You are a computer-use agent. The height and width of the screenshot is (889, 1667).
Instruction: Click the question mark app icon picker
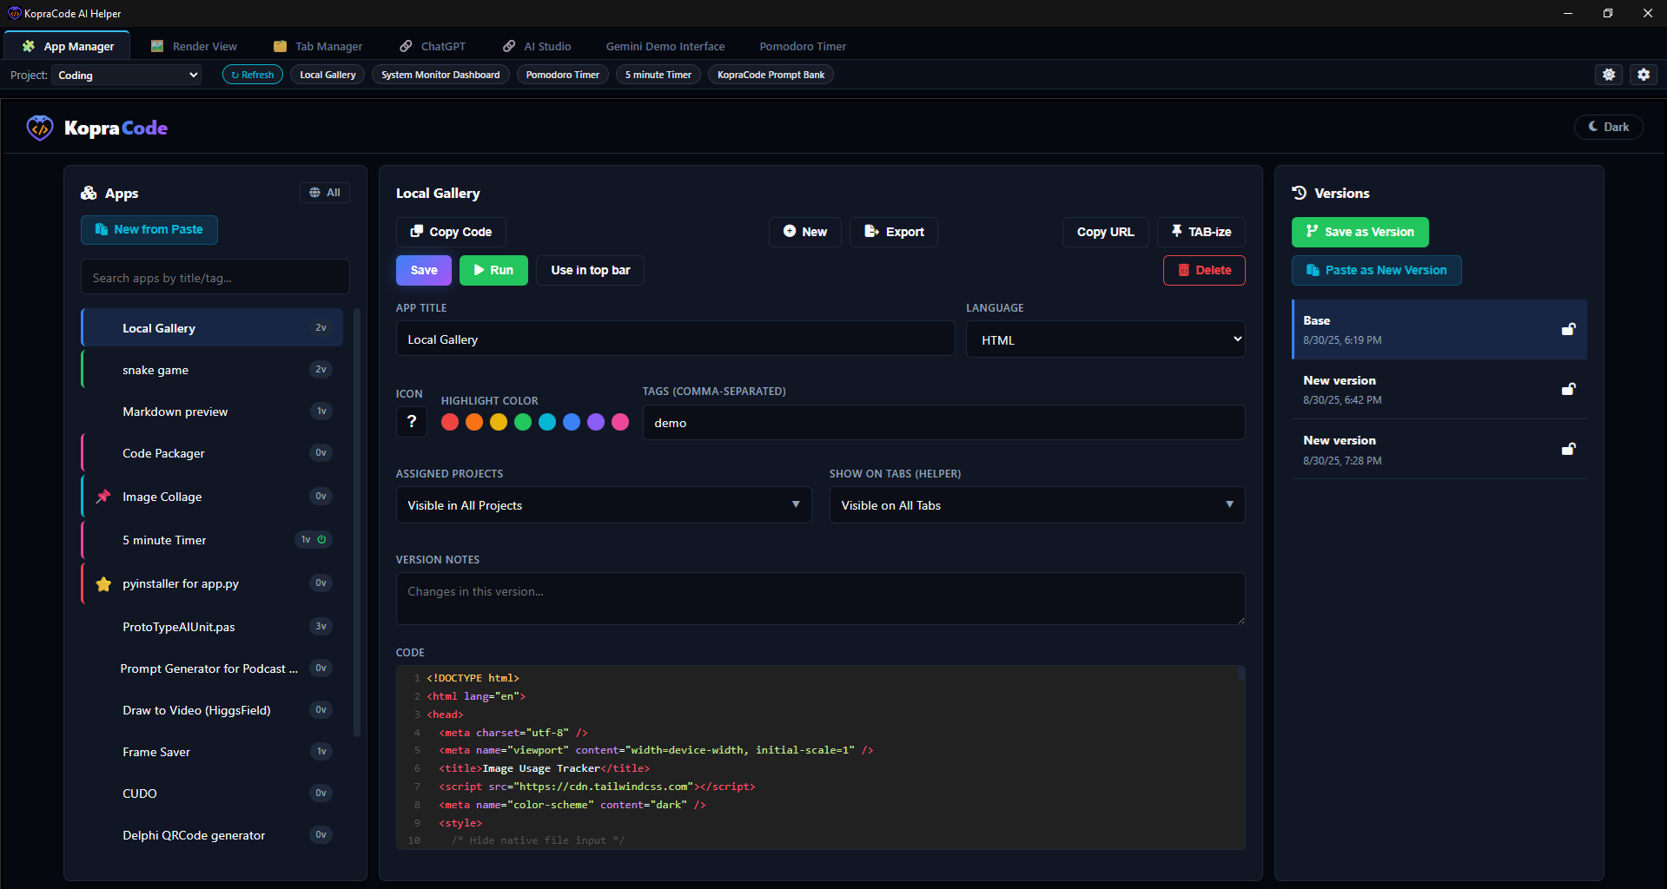click(x=412, y=422)
